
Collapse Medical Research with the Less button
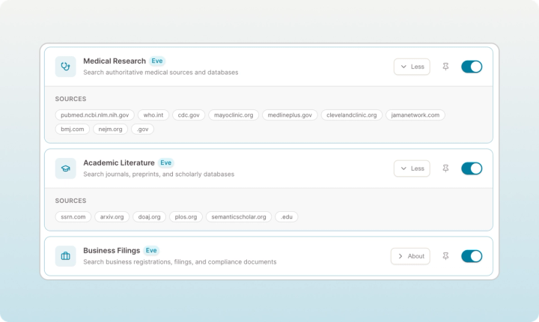pyautogui.click(x=412, y=67)
